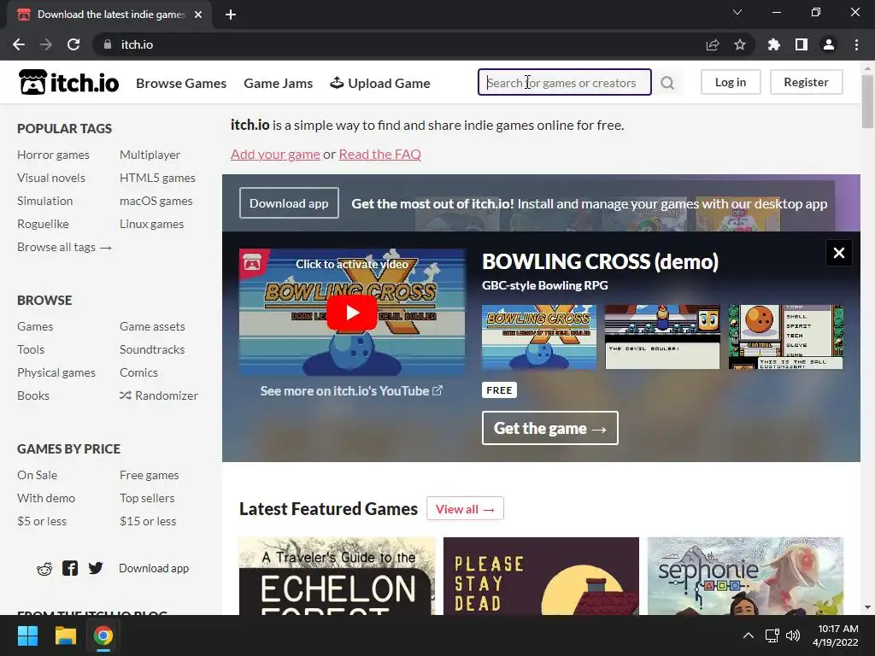The height and width of the screenshot is (656, 875).
Task: Open the Read the FAQ link
Action: pyautogui.click(x=380, y=154)
